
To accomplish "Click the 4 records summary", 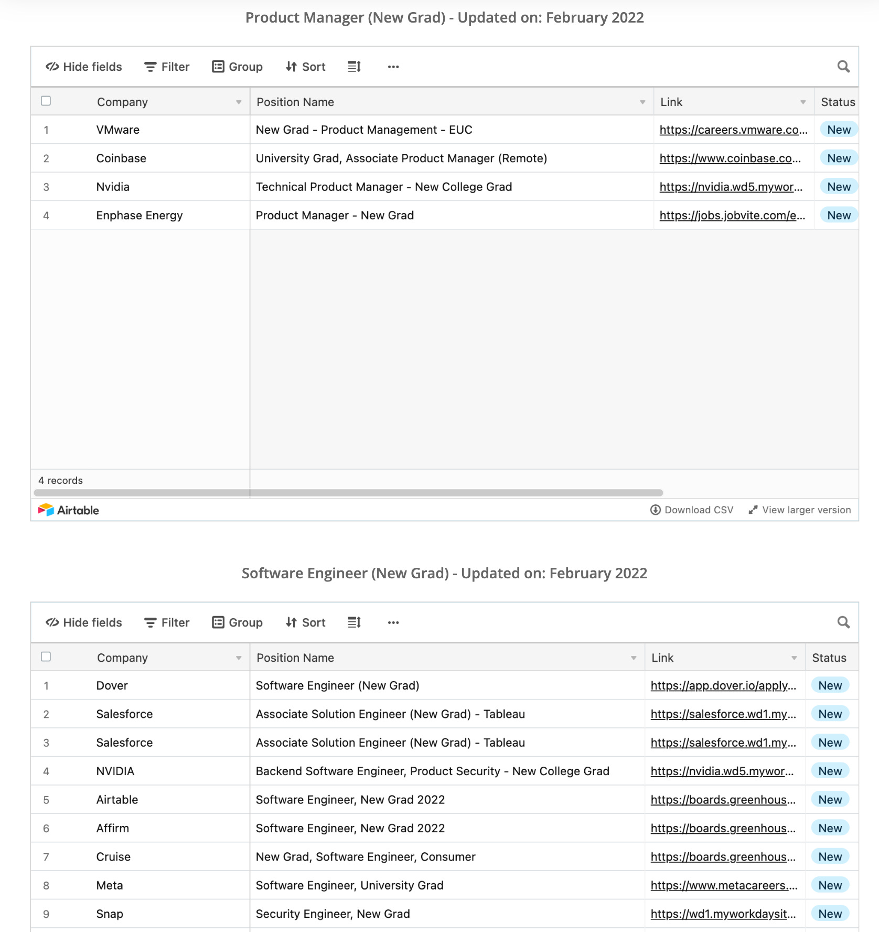I will (x=60, y=480).
